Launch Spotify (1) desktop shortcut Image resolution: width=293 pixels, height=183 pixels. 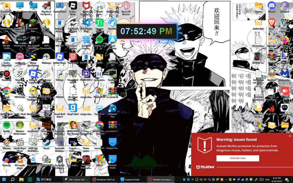click(x=99, y=41)
